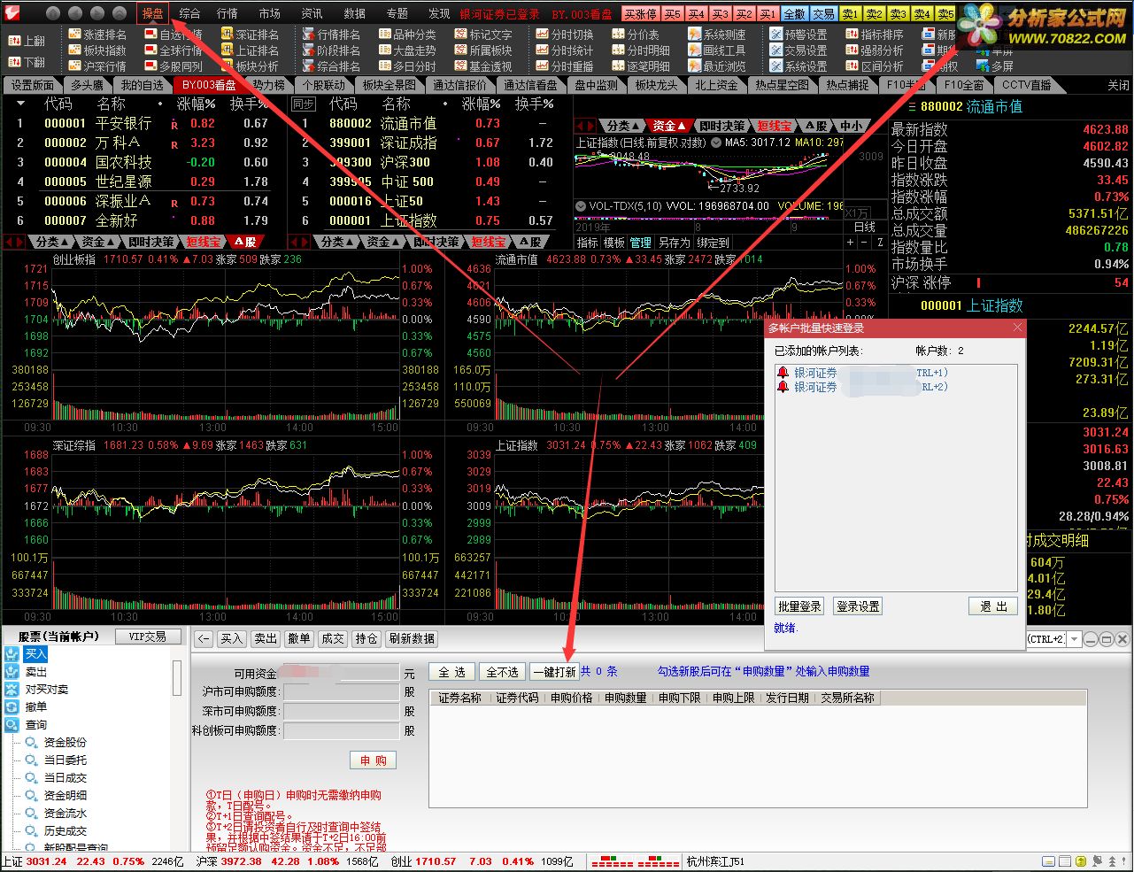Select 资金流水 in the trade tree
Screen dimensions: 1134x872
click(66, 813)
